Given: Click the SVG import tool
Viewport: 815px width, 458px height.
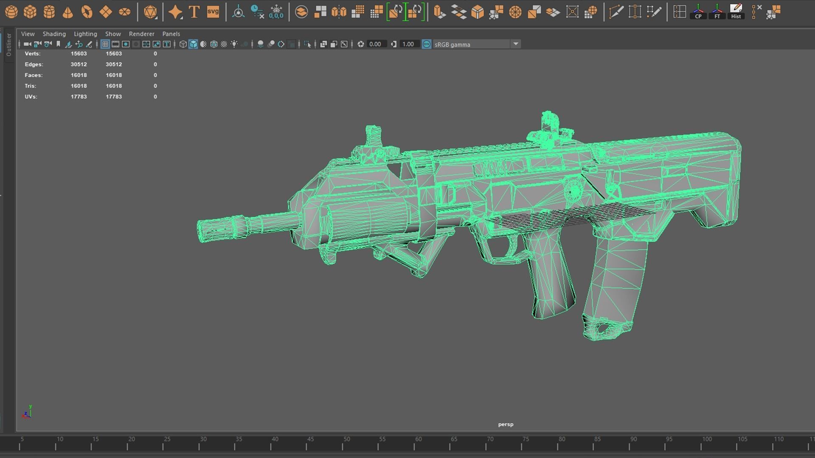Looking at the screenshot, I should (213, 12).
